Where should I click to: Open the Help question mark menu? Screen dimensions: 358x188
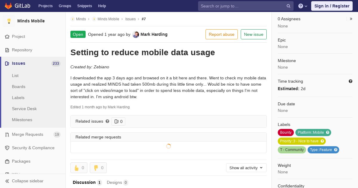303,6
